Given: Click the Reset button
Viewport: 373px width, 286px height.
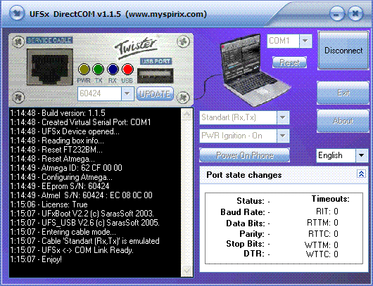Looking at the screenshot, I should point(289,63).
